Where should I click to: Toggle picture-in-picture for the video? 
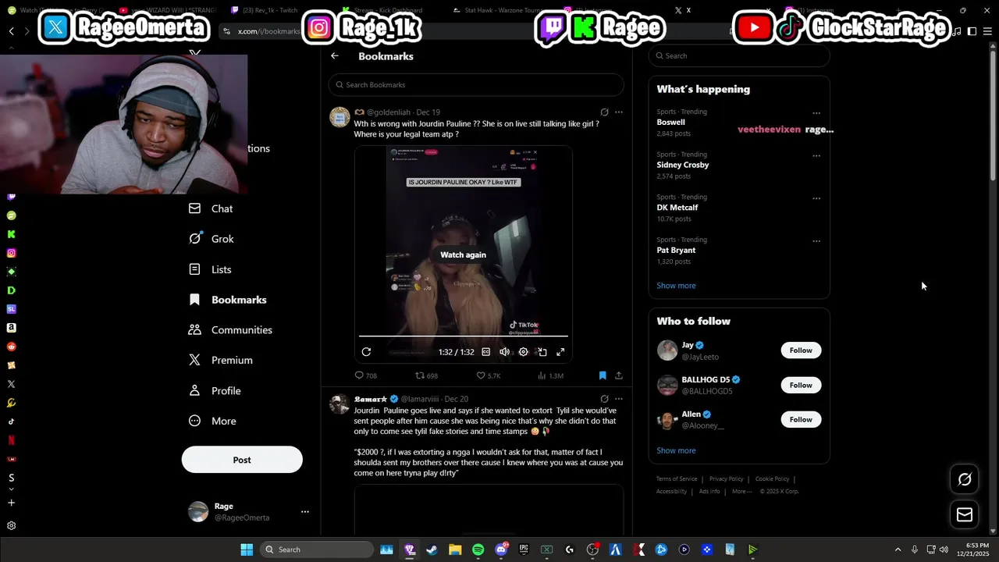click(542, 352)
